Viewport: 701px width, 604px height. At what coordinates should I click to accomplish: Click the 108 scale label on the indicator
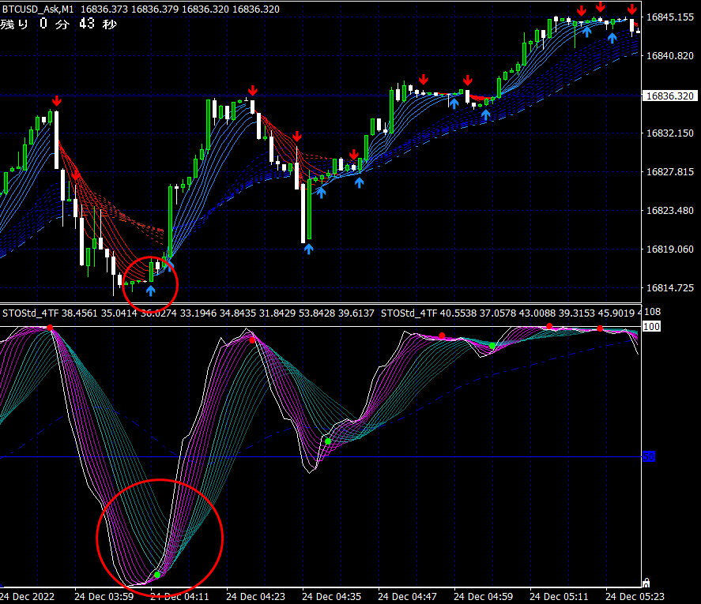click(652, 312)
